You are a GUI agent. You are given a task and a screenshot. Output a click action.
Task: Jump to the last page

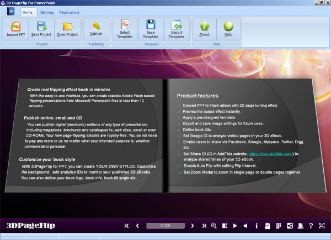coord(204,226)
